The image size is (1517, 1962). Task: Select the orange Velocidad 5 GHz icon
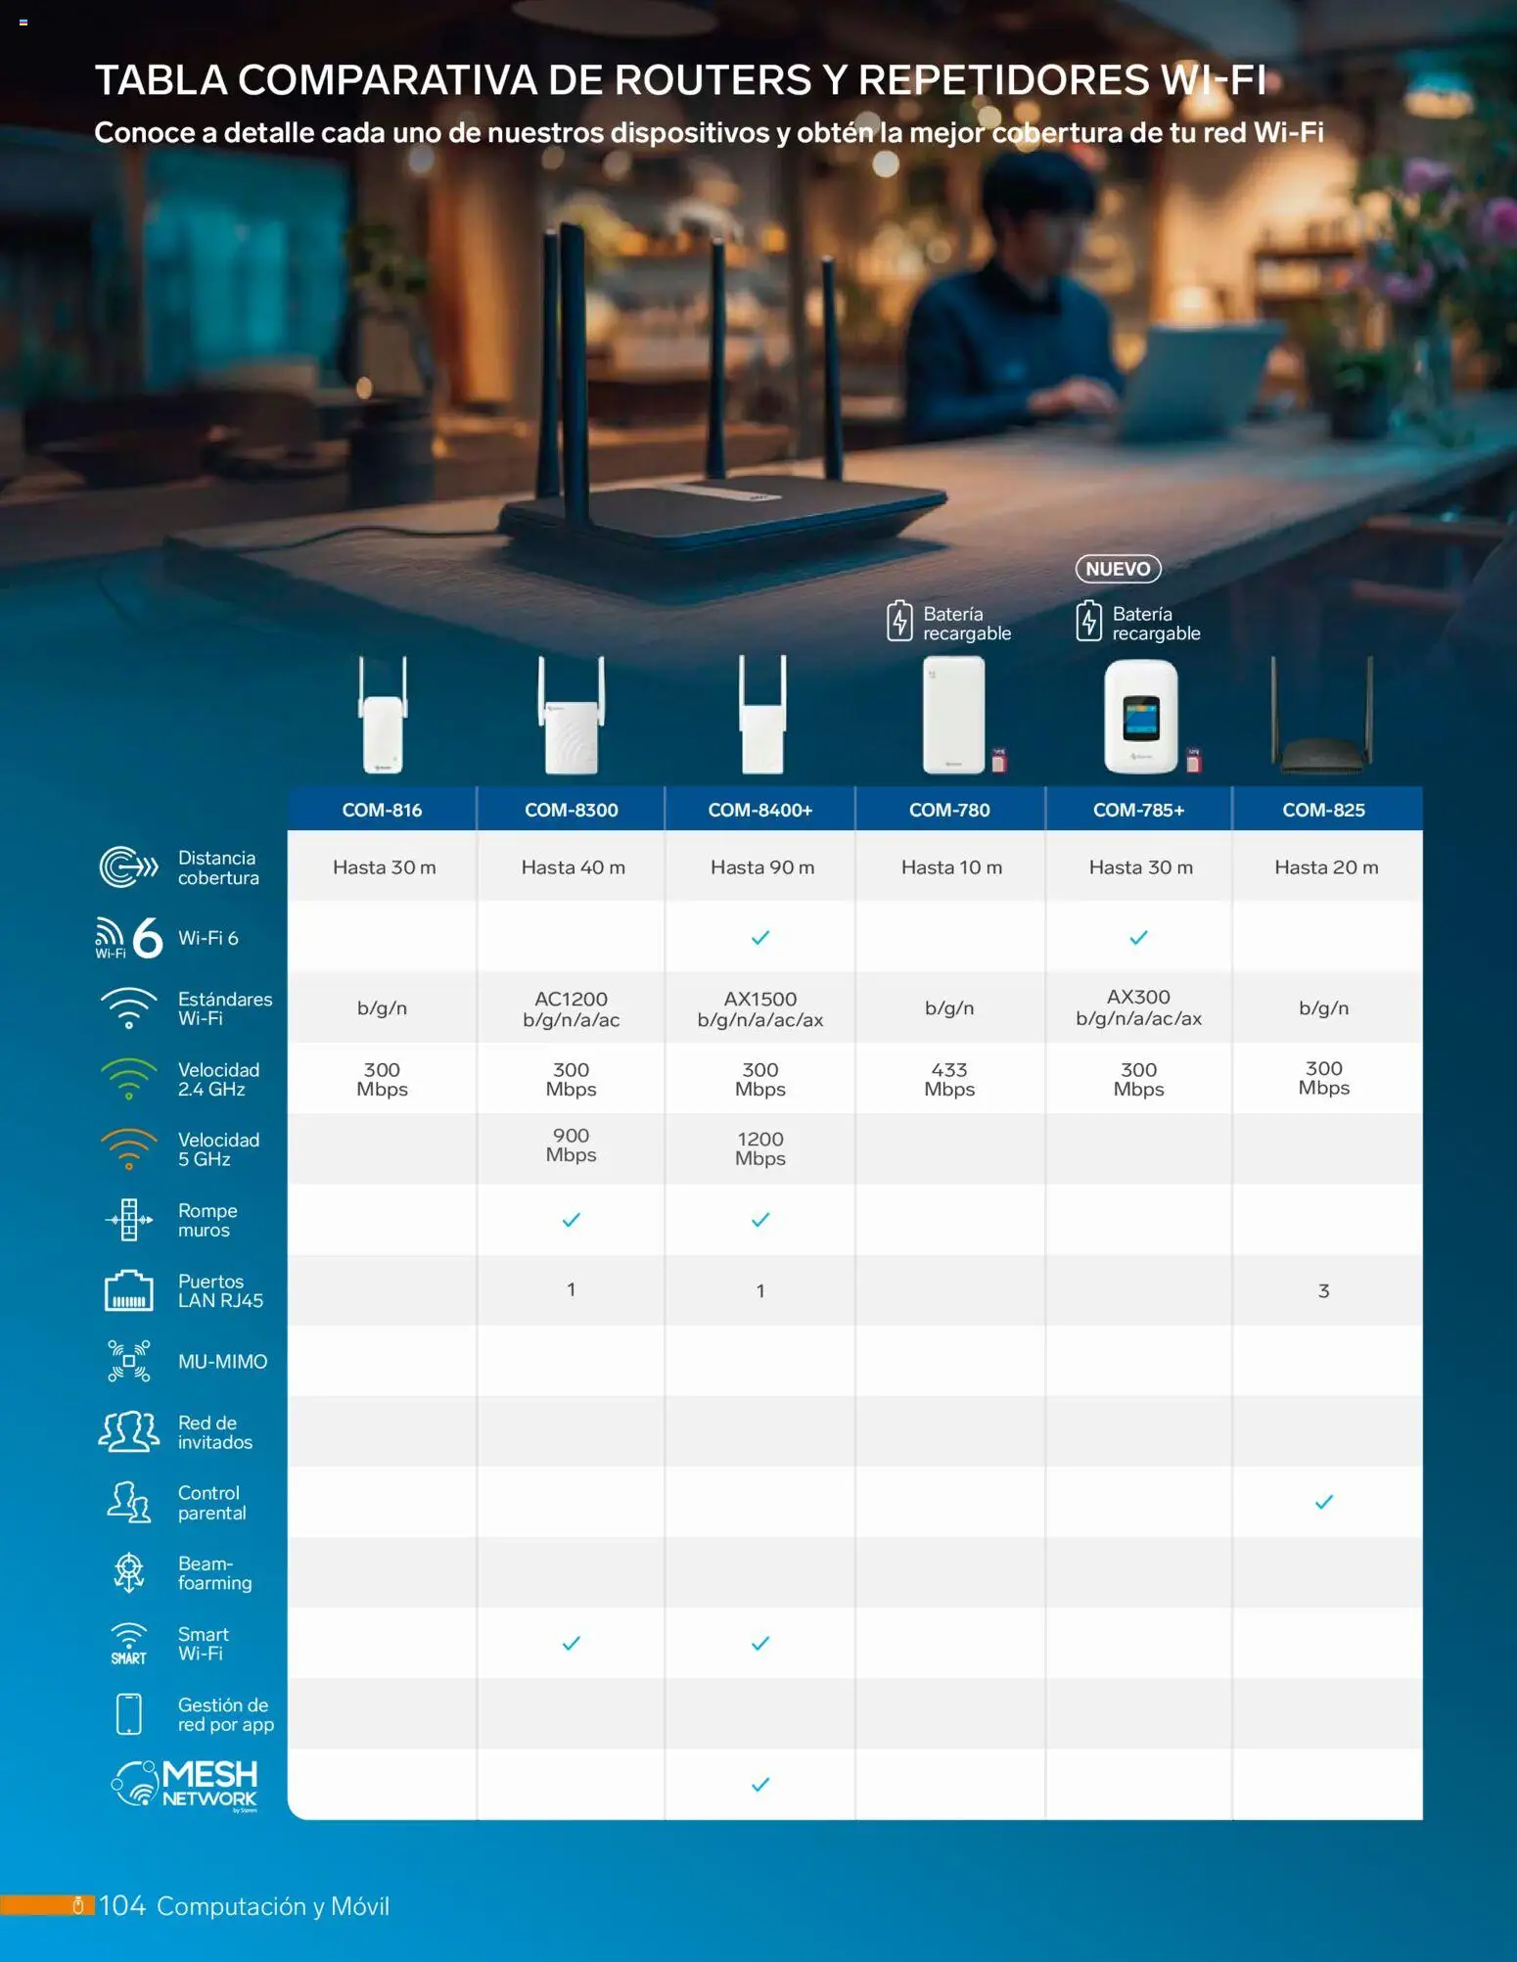[x=128, y=1149]
